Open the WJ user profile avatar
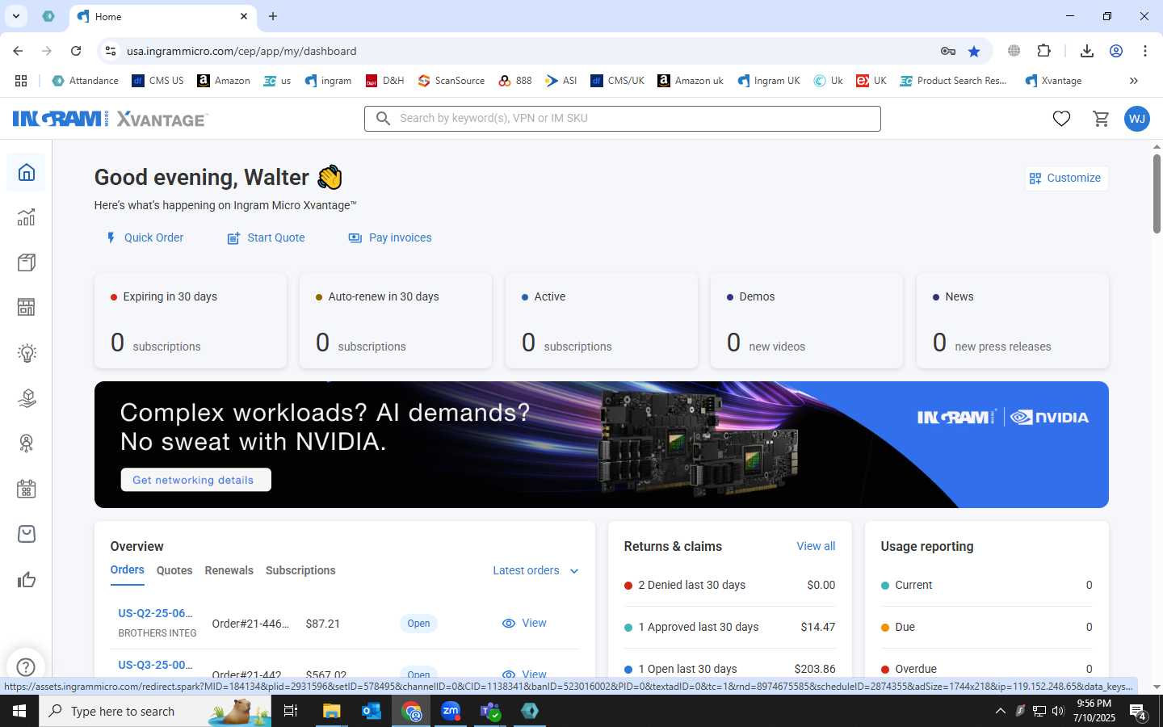This screenshot has height=727, width=1163. [1137, 119]
